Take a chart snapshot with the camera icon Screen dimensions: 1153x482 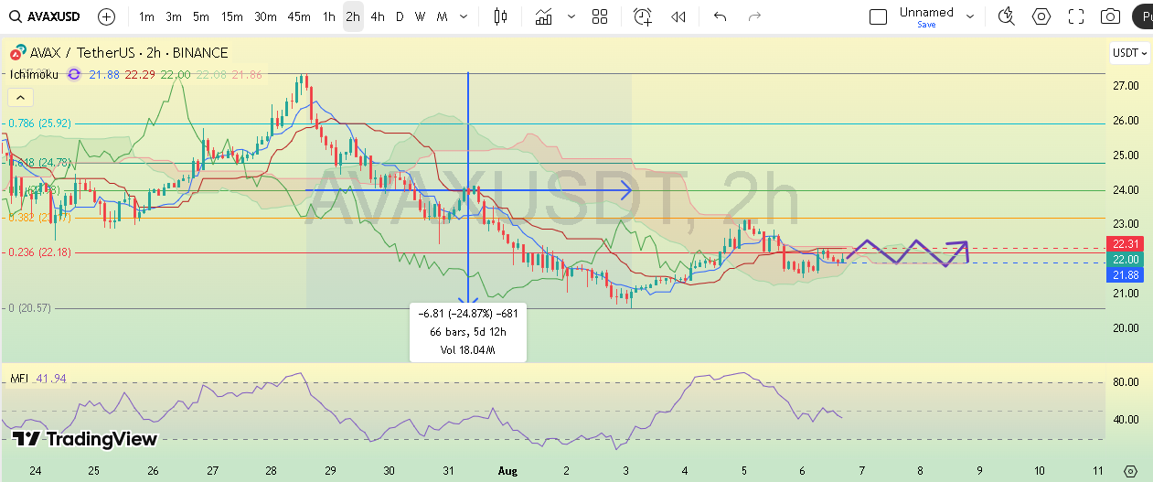(x=1110, y=16)
